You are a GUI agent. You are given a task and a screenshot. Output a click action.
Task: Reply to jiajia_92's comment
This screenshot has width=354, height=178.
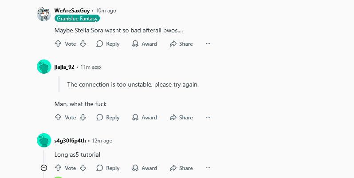tap(108, 117)
